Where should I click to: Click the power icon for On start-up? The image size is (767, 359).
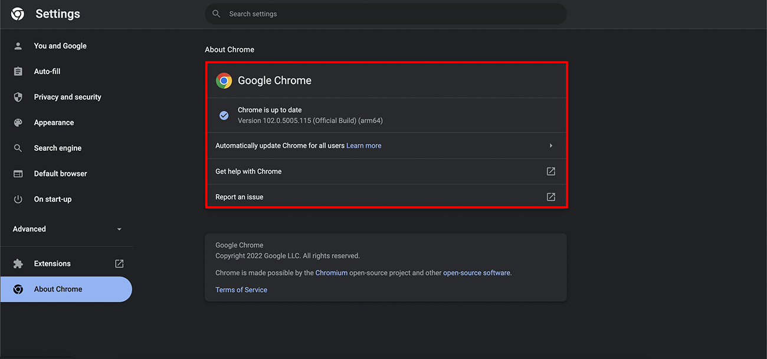pyautogui.click(x=18, y=199)
